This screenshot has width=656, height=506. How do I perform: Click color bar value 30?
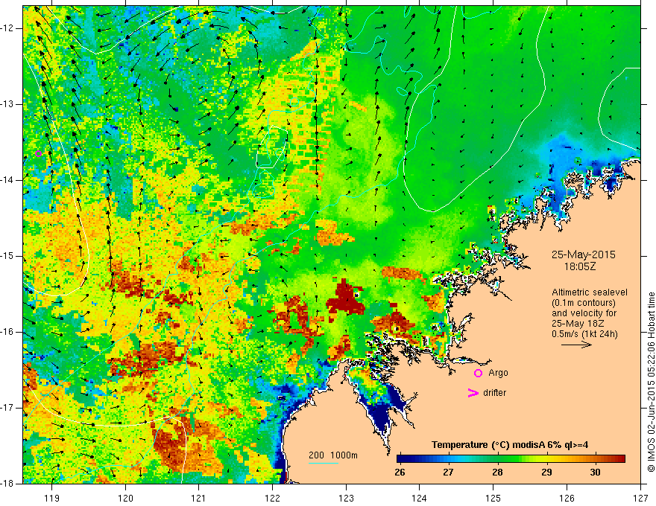[x=595, y=473]
